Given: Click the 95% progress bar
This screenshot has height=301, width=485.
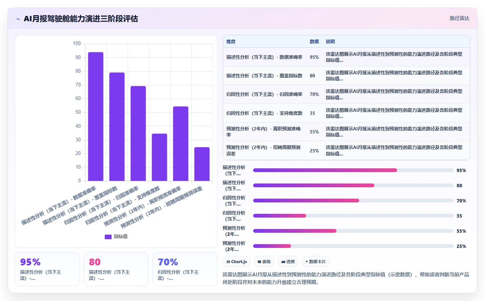Looking at the screenshot, I should 353,170.
